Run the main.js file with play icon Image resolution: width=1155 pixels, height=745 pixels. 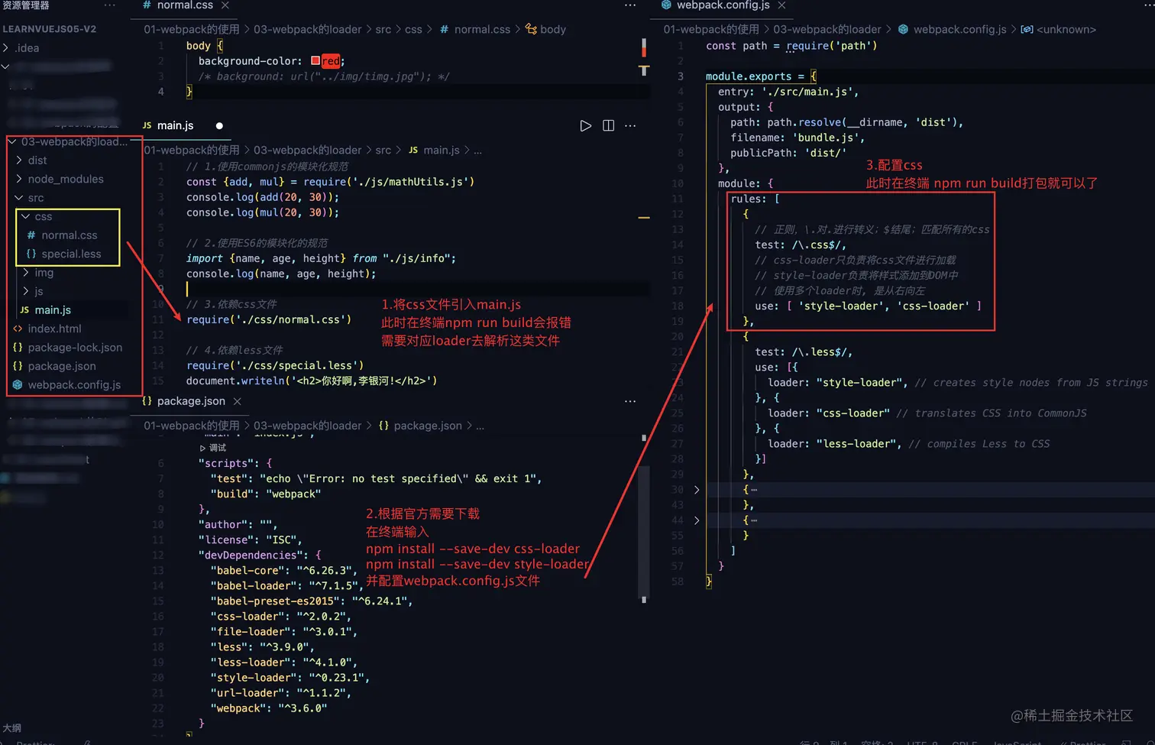tap(585, 125)
